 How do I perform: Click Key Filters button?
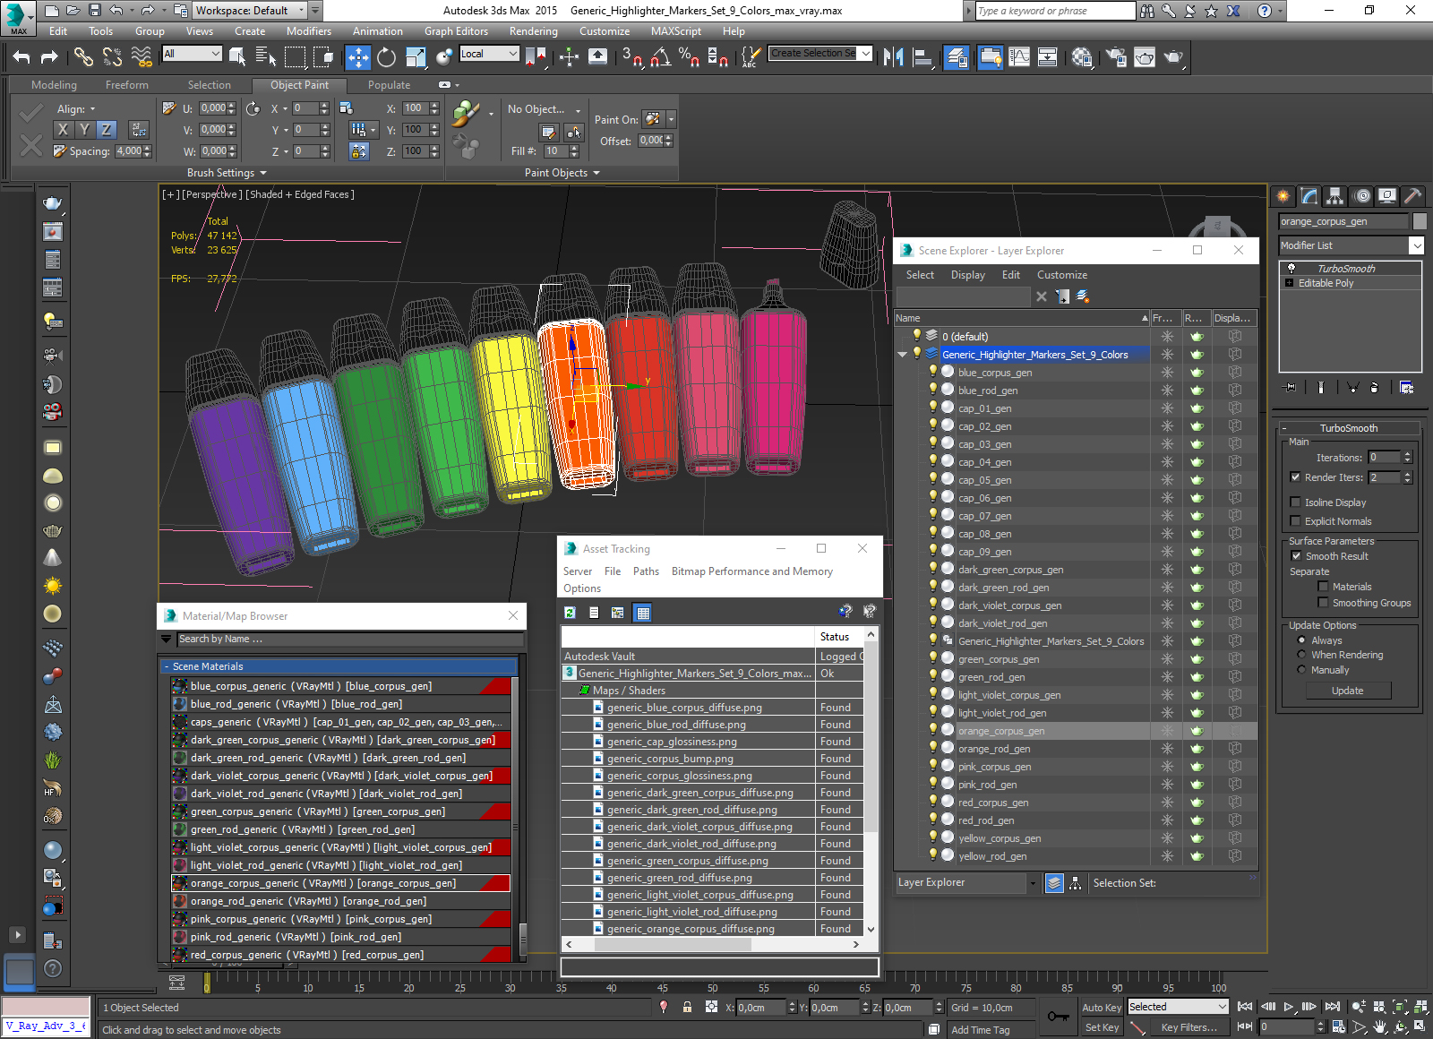1188,1027
